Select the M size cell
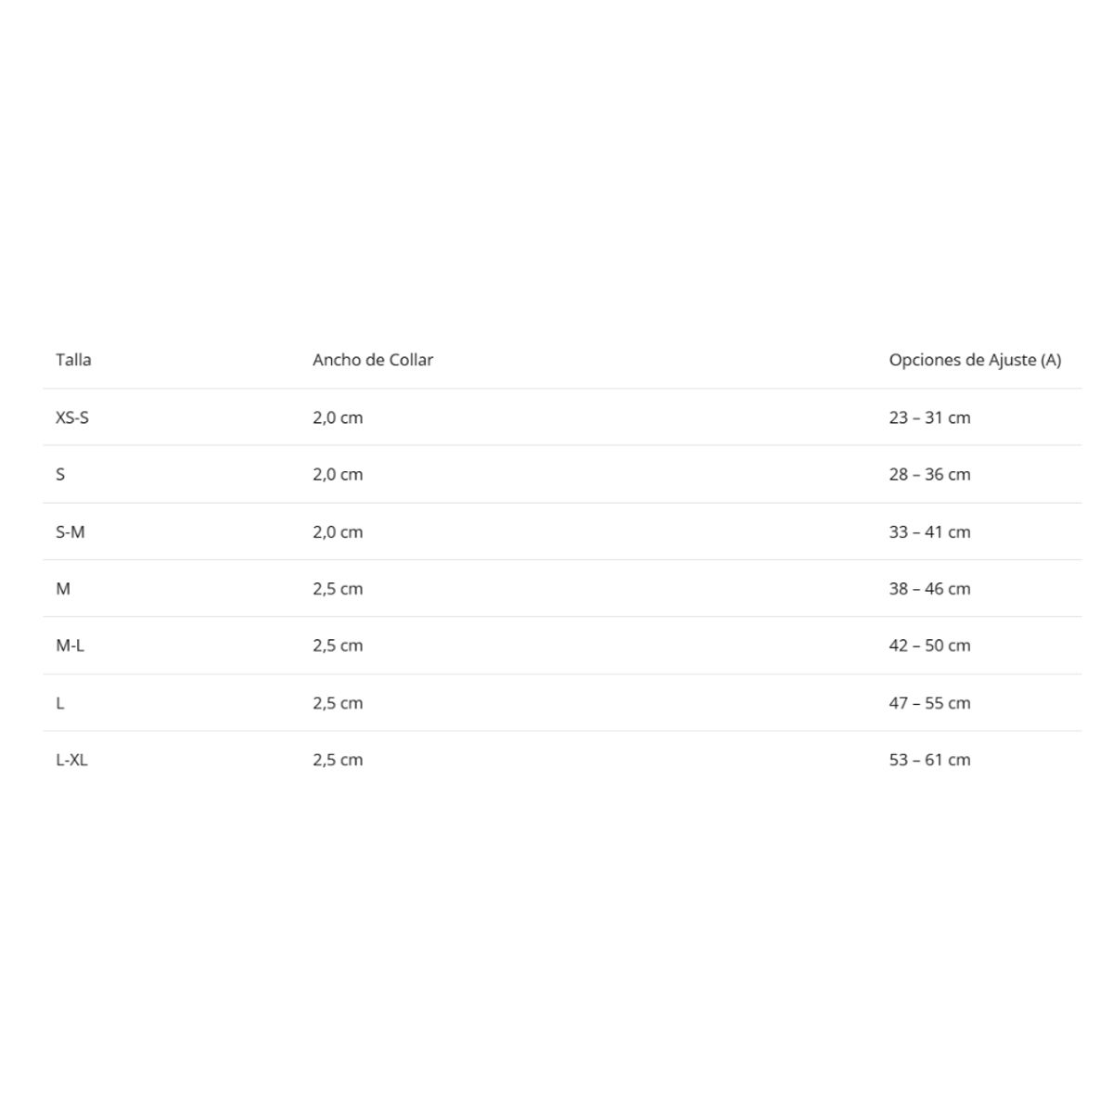 [x=63, y=588]
